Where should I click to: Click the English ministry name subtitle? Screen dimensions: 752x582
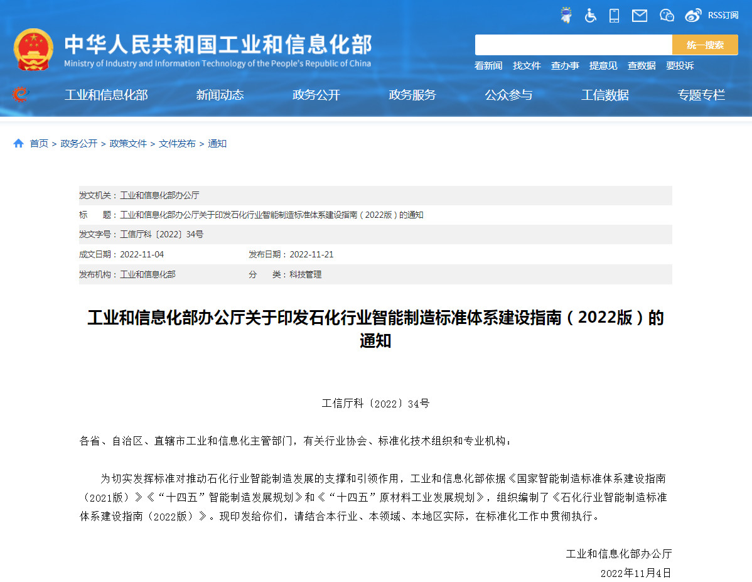point(218,63)
